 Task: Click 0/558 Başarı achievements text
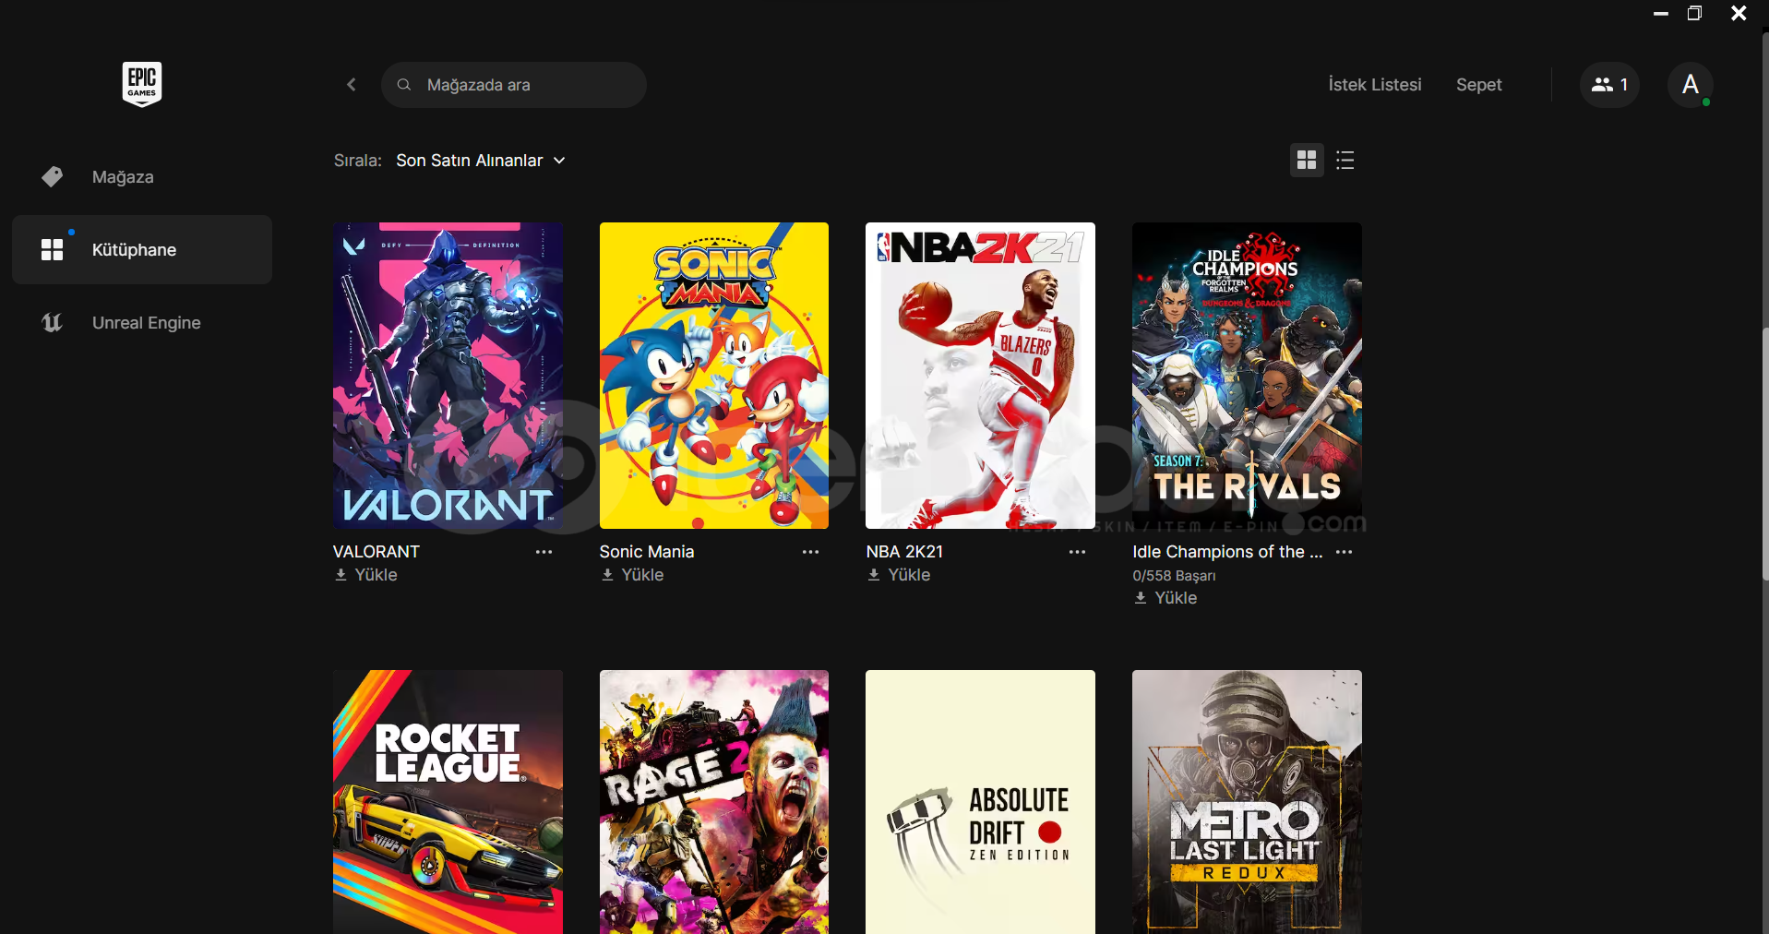click(1174, 576)
